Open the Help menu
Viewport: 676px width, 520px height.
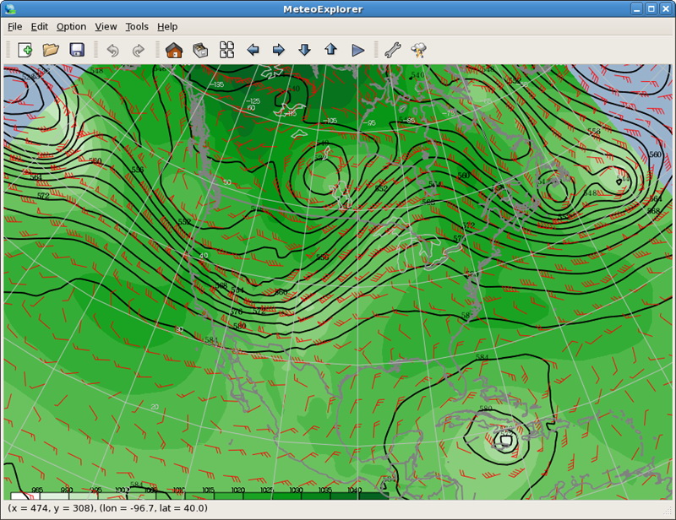coord(167,26)
